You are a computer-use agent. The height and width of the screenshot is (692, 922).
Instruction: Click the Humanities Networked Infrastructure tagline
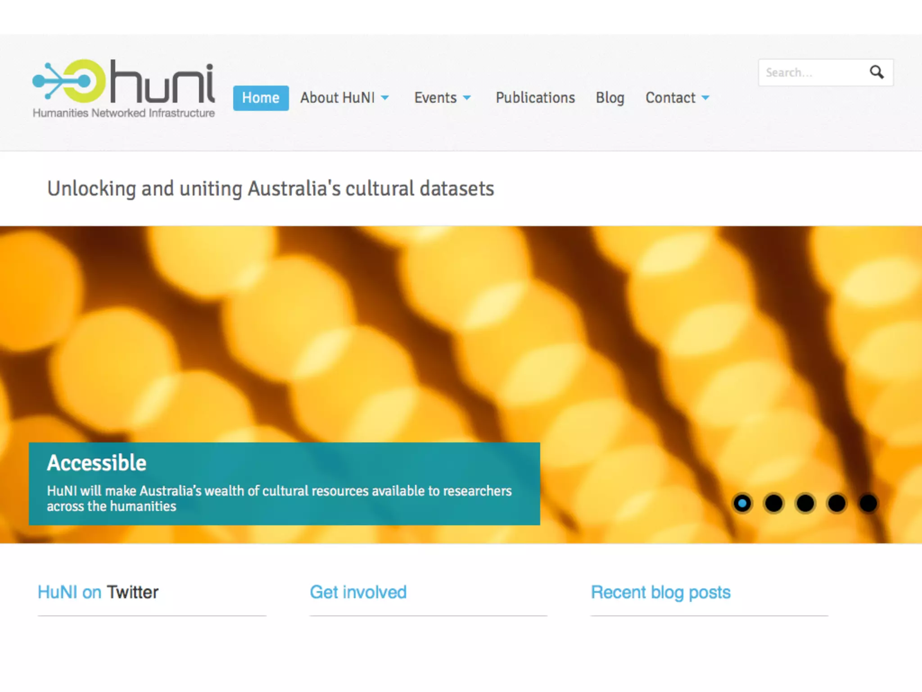(124, 113)
